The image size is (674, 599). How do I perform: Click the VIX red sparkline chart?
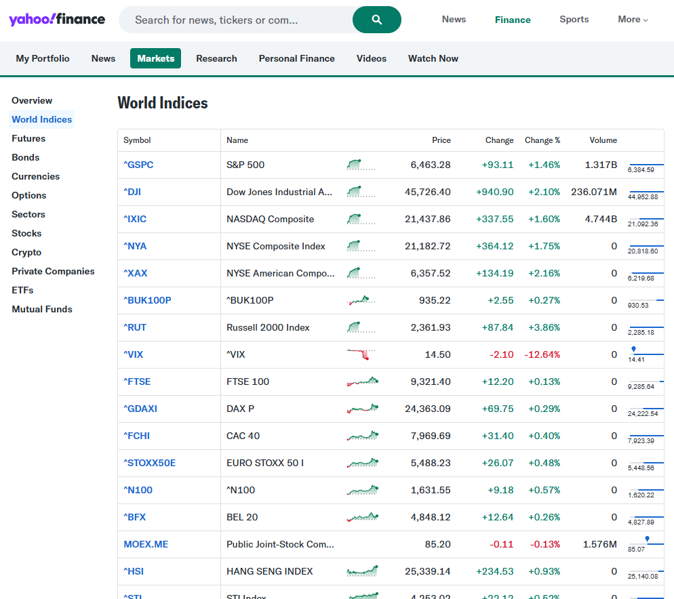click(361, 354)
